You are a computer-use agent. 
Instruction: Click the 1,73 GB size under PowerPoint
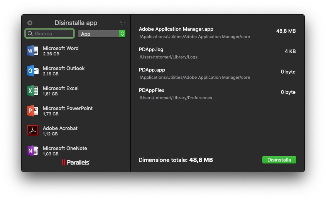[x=51, y=114]
